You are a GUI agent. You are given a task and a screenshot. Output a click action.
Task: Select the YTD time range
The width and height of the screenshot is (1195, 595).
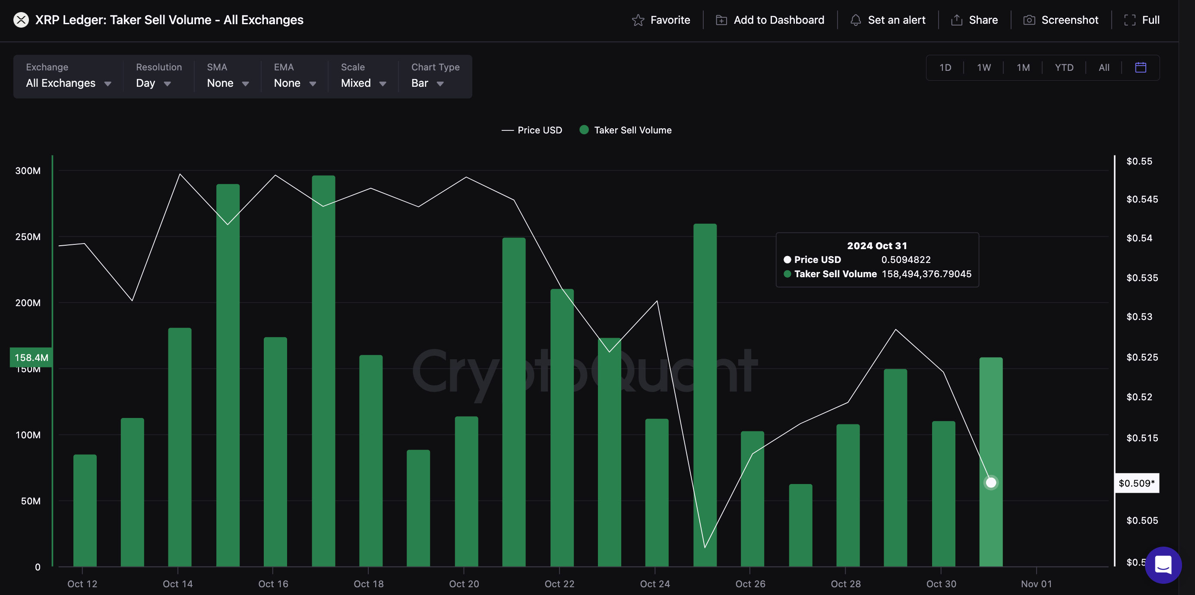coord(1064,68)
